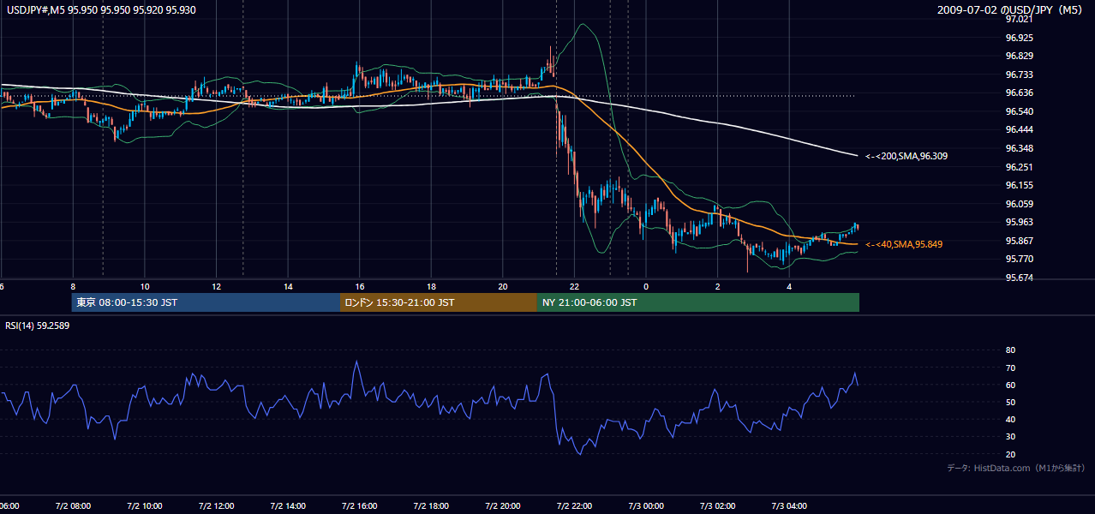The image size is (1095, 514).
Task: Click the '7/2 08:00' date label
Action: coord(73,506)
